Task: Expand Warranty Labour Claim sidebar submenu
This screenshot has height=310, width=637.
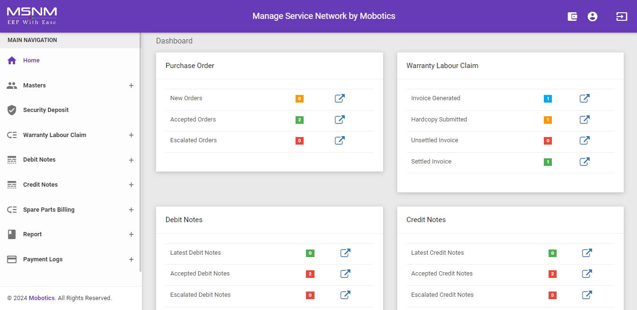Action: (x=131, y=135)
